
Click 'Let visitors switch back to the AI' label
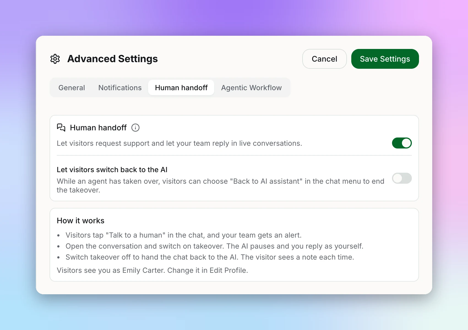[112, 170]
